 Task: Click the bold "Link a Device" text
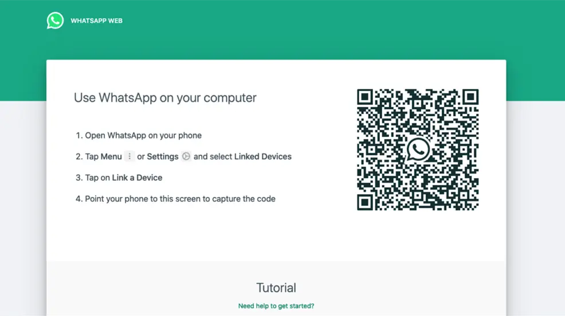point(137,178)
